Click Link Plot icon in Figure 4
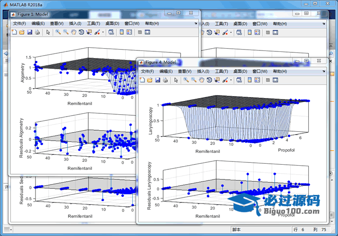Image resolution: width=338 pixels, height=236 pixels. pyautogui.click(x=239, y=80)
